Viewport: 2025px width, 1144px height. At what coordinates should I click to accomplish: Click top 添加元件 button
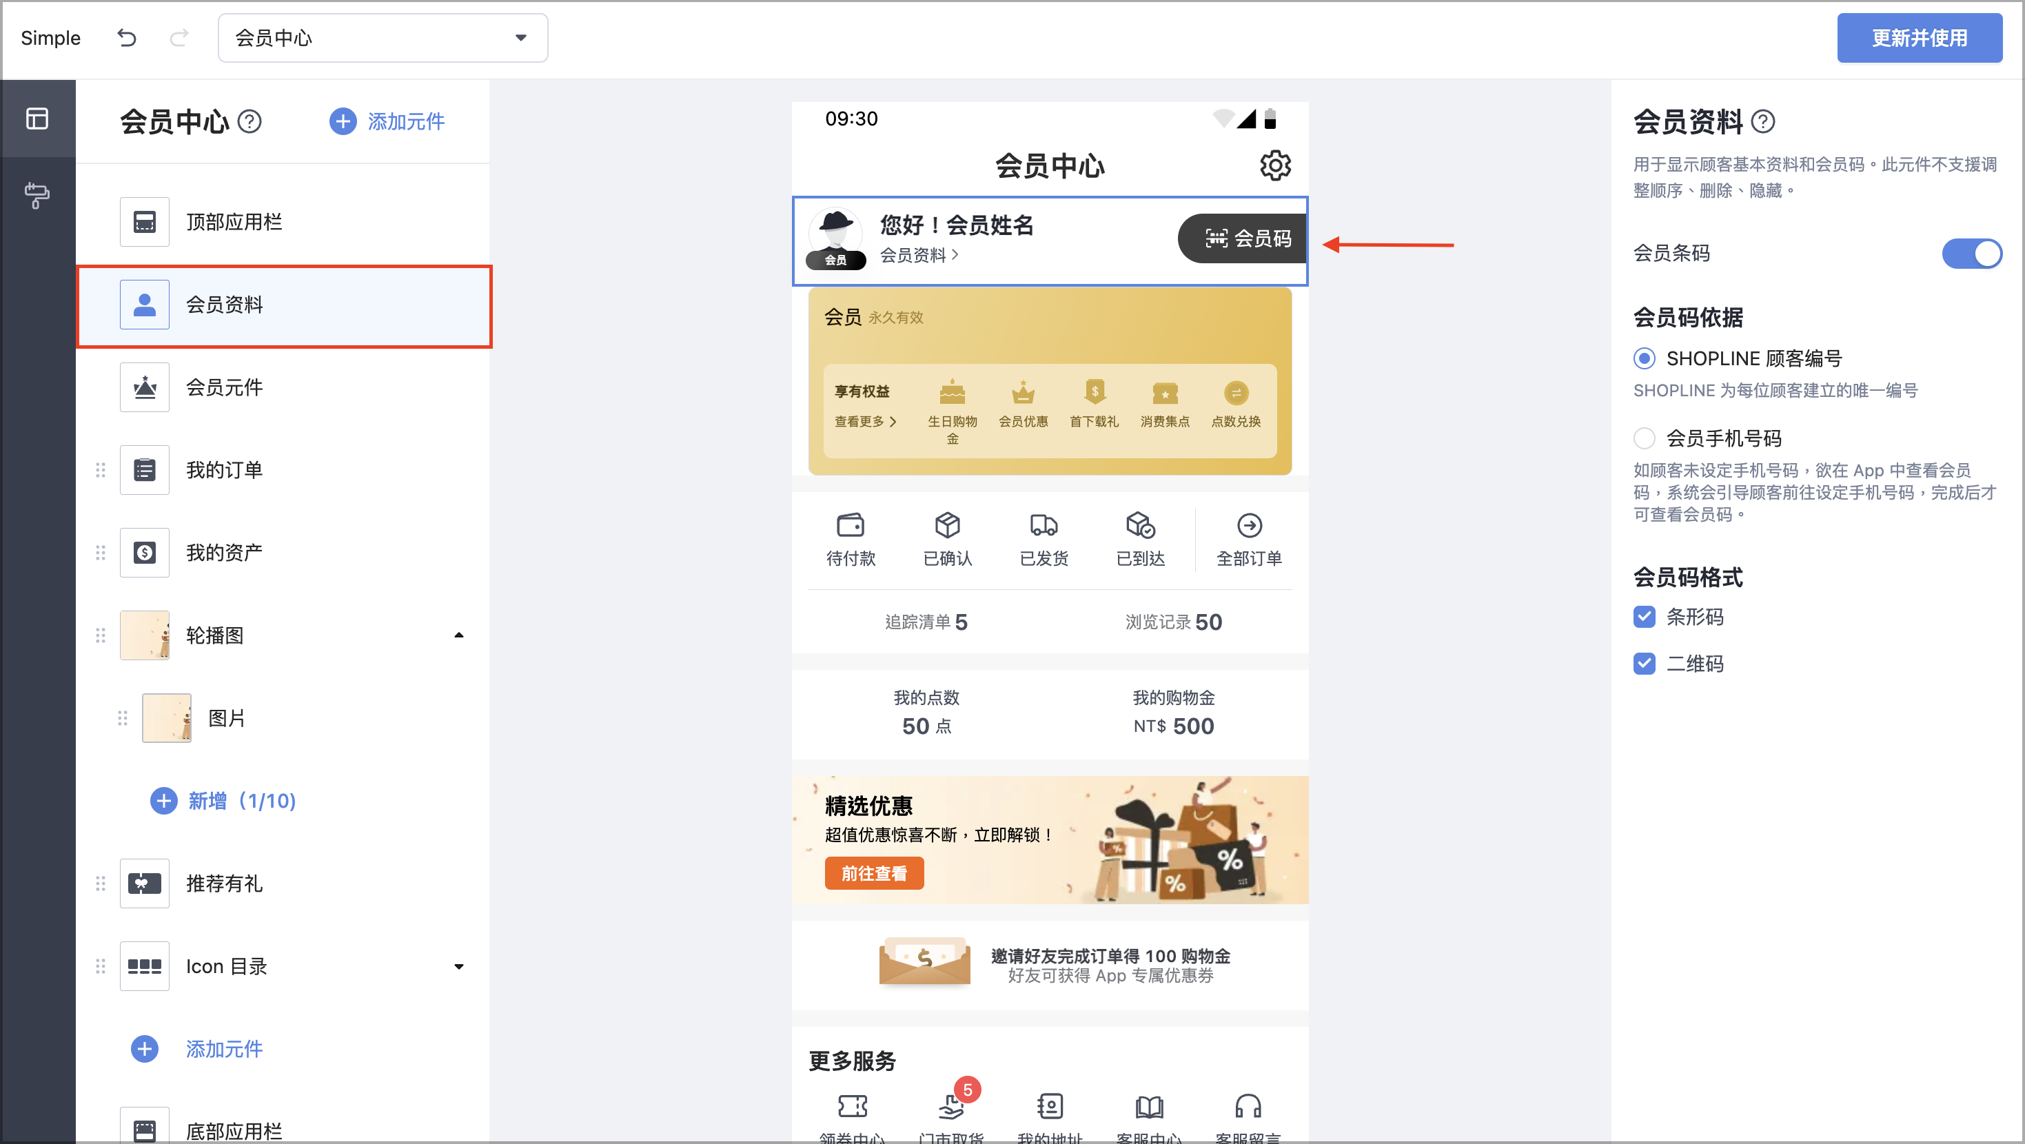click(x=387, y=122)
